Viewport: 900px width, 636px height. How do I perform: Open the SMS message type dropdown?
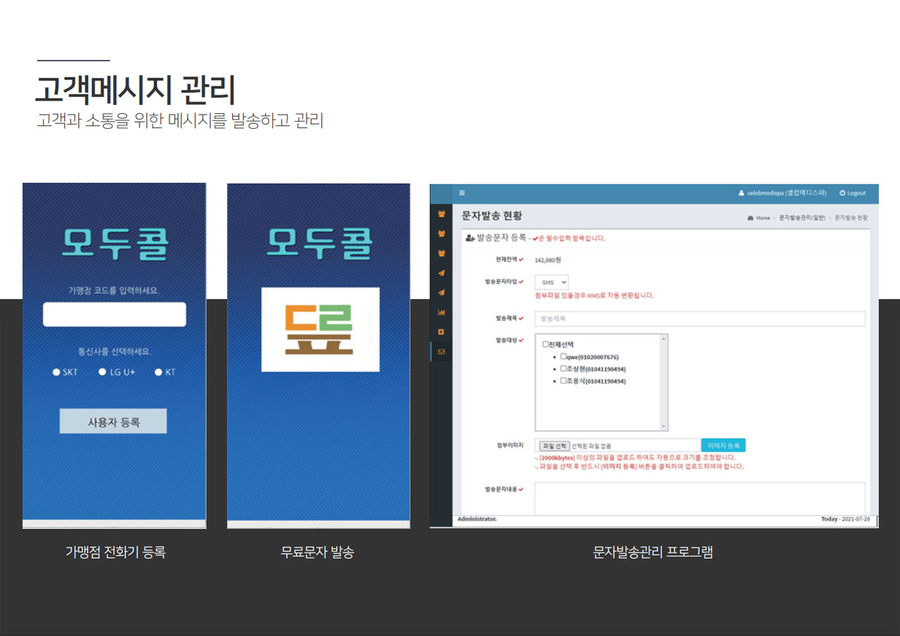click(551, 281)
